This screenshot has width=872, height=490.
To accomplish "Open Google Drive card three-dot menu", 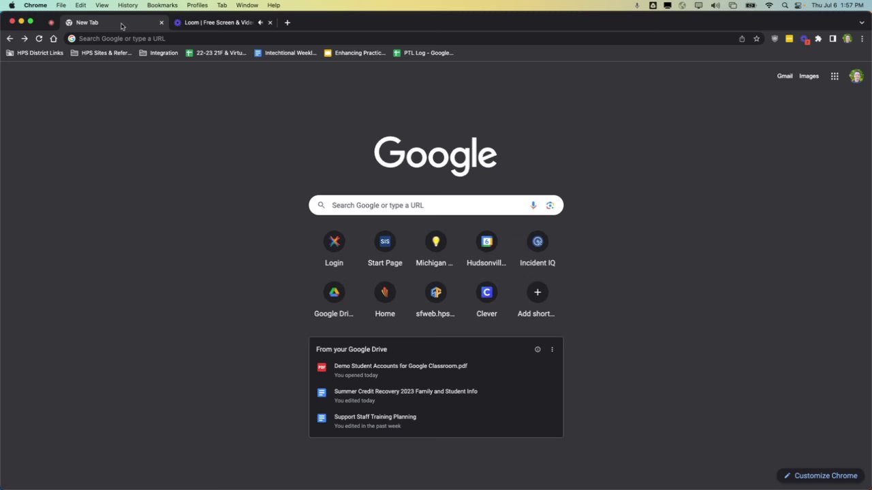I will tap(552, 350).
